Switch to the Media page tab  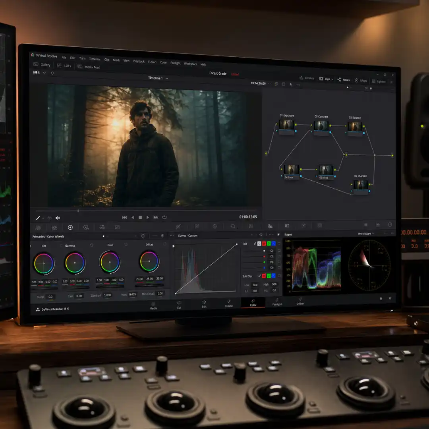pos(153,306)
